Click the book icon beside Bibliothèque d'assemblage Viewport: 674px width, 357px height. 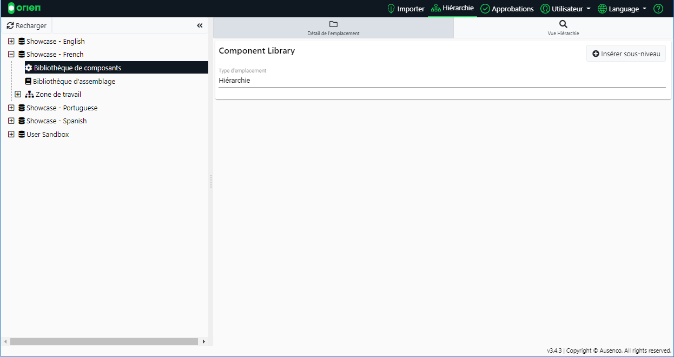coord(28,81)
